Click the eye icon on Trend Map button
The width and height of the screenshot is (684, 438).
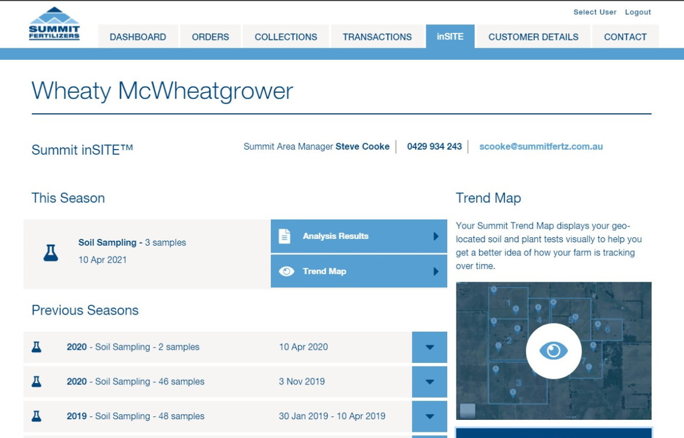286,271
